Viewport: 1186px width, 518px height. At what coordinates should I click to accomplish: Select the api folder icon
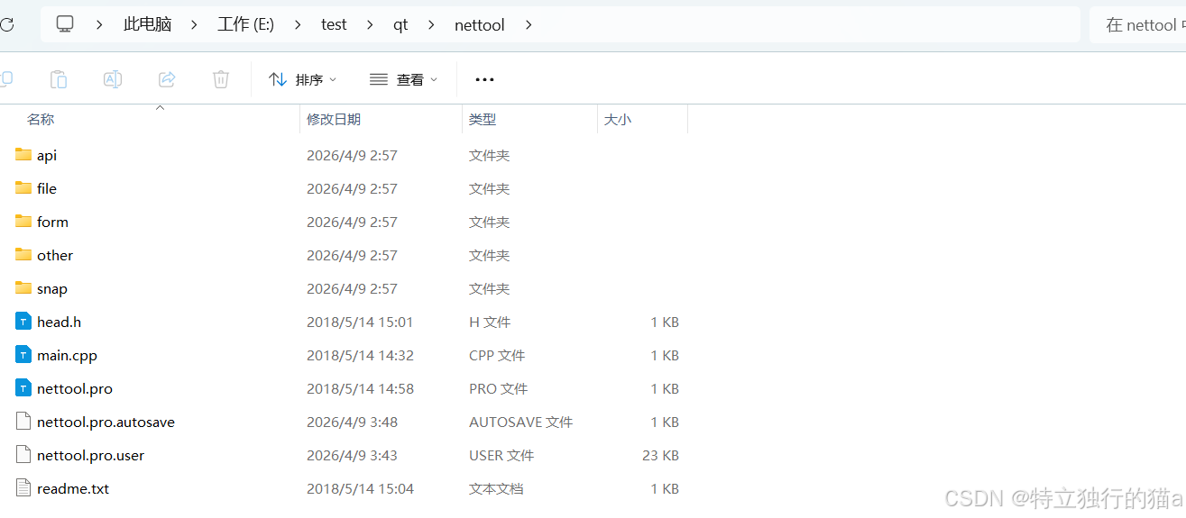pyautogui.click(x=23, y=154)
